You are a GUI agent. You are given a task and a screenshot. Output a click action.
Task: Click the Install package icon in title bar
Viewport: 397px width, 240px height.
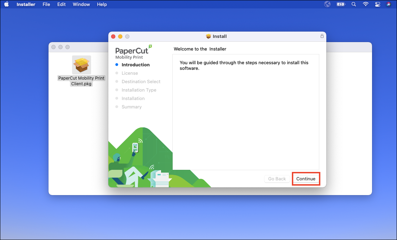pos(208,36)
